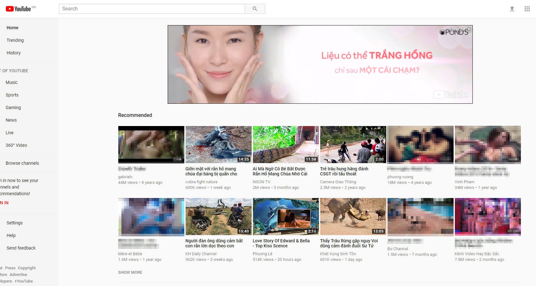Open the Copyright footer link
The height and width of the screenshot is (286, 536).
27,268
